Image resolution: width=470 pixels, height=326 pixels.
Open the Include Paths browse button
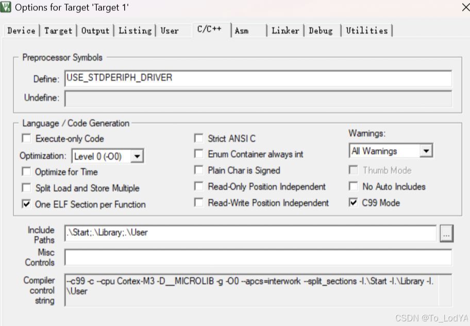point(446,233)
